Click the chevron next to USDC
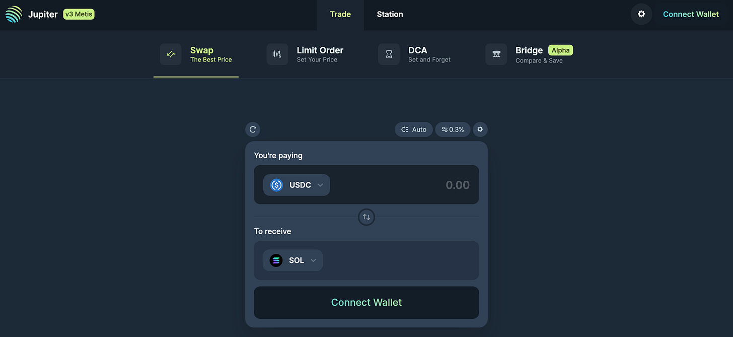 tap(320, 185)
